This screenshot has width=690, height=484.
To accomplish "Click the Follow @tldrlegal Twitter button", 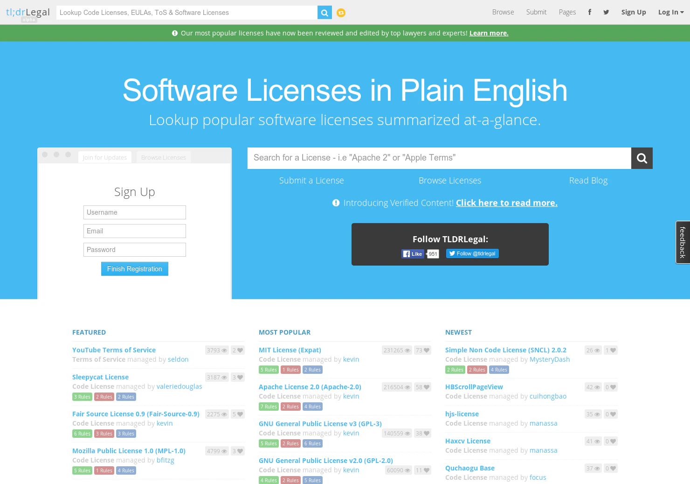I will point(472,253).
